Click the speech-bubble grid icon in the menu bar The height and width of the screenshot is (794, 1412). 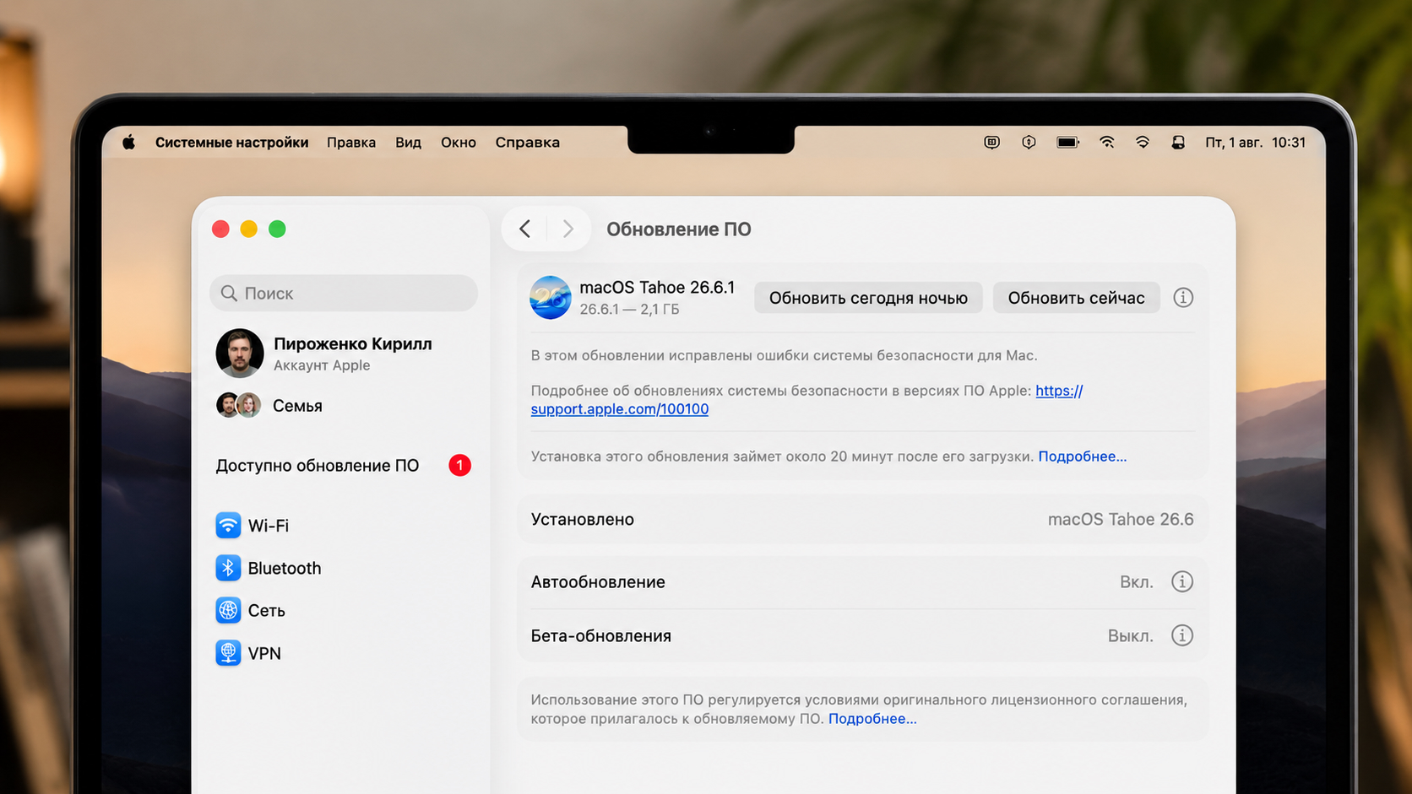click(x=992, y=143)
